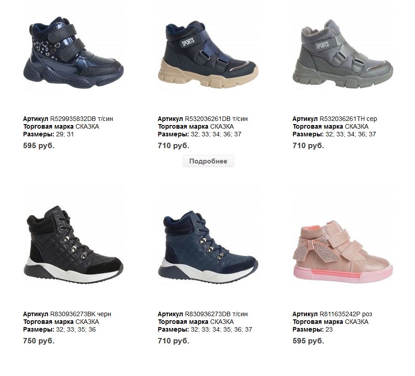The image size is (415, 376).
Task: Open the pink bow sneaker image
Action: click(x=343, y=251)
